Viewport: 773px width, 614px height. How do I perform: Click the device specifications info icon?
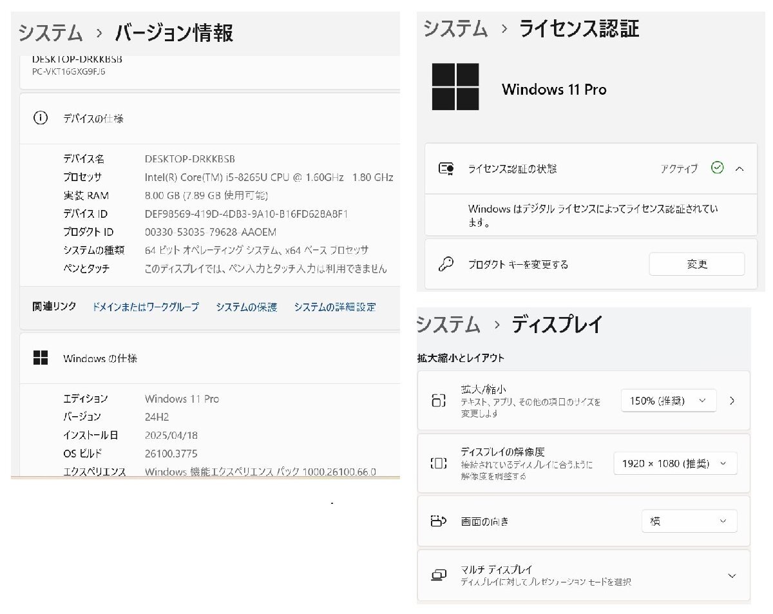[x=40, y=119]
